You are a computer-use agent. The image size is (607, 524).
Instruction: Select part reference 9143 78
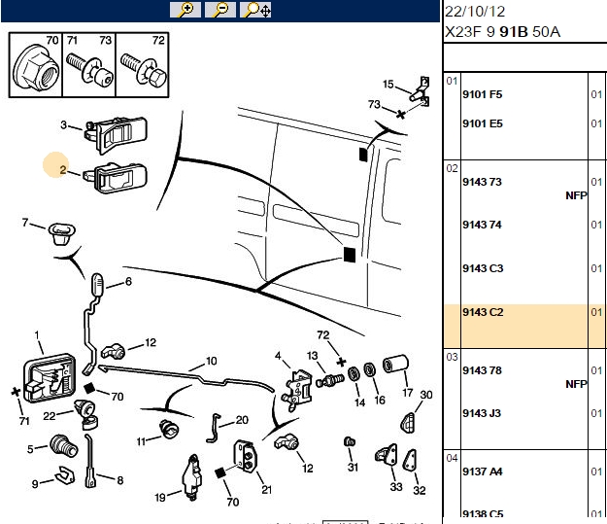482,370
